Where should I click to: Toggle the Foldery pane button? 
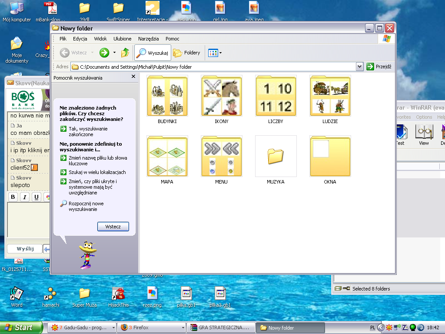click(x=186, y=53)
